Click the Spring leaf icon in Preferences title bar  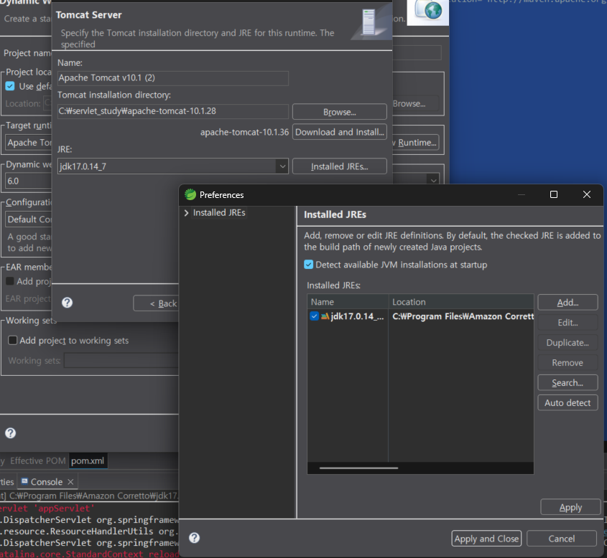(x=190, y=194)
